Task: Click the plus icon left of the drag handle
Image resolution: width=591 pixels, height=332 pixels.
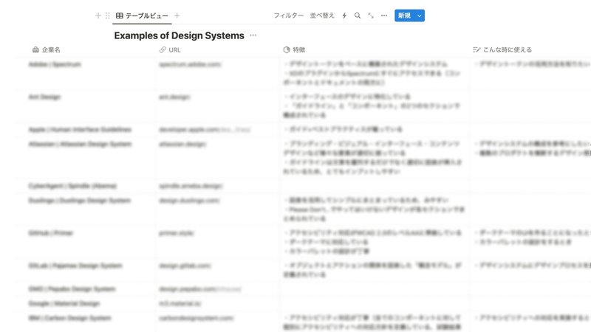Action: click(98, 15)
